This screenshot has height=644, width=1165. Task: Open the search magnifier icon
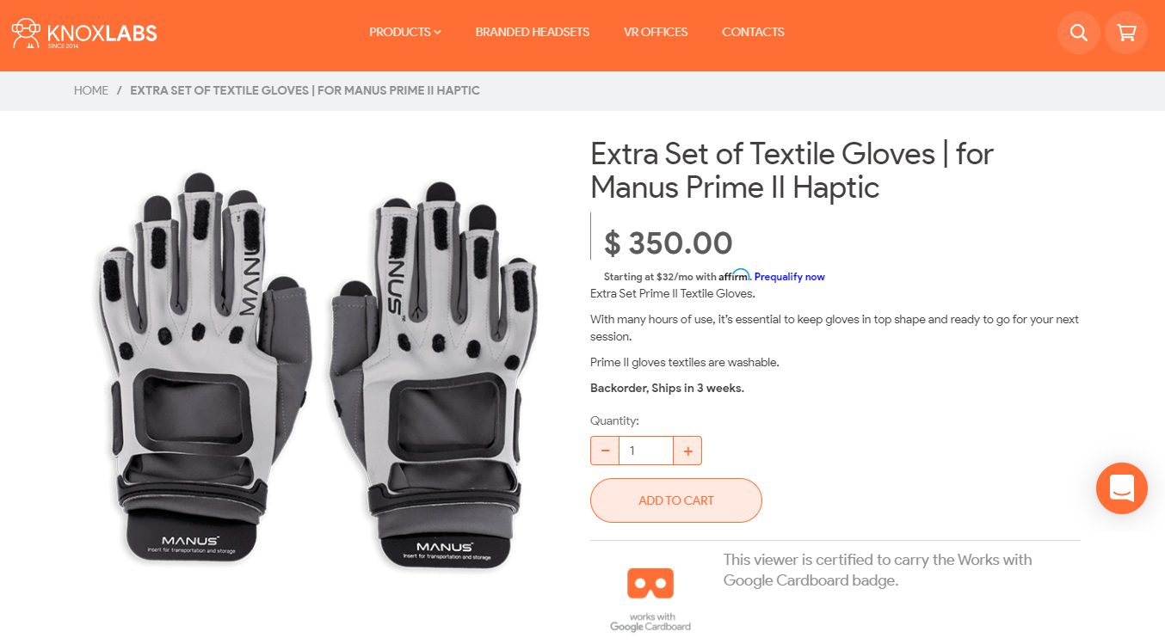point(1078,33)
